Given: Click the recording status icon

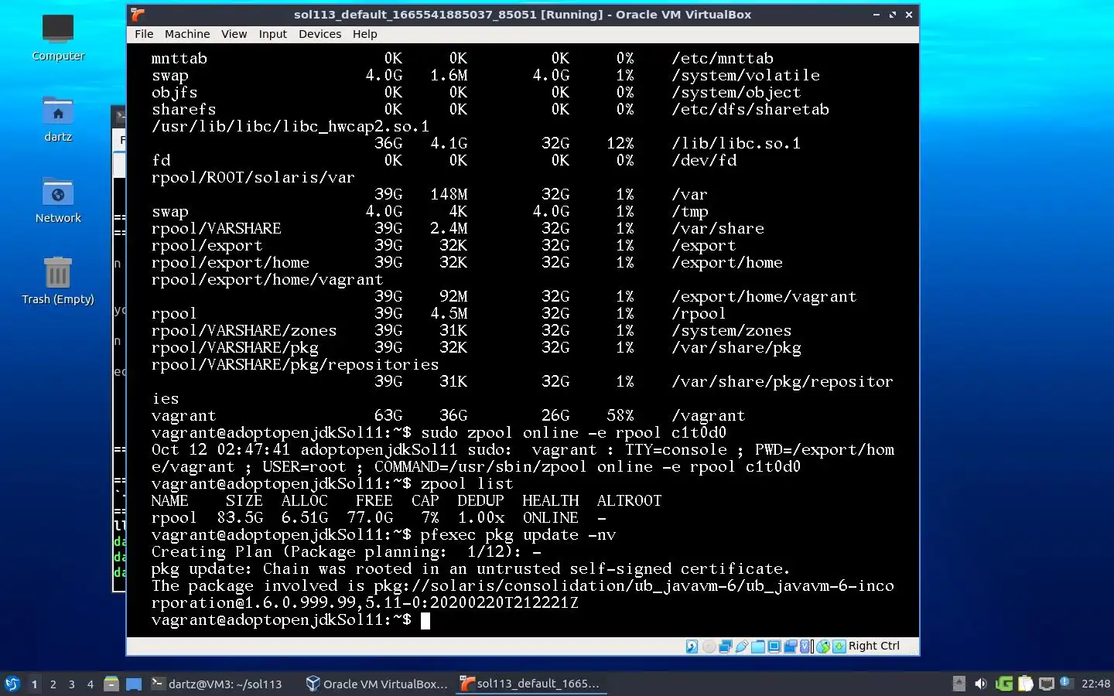Looking at the screenshot, I should 791,647.
